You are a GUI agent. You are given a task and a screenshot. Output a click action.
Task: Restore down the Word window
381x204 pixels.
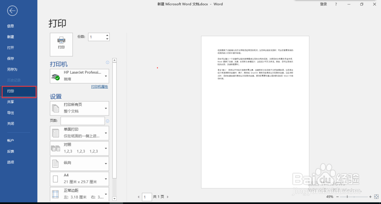tap(362, 4)
